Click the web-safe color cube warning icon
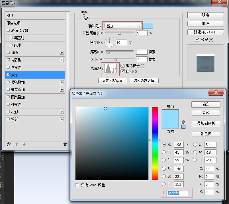This screenshot has height=204, width=229. (x=183, y=122)
